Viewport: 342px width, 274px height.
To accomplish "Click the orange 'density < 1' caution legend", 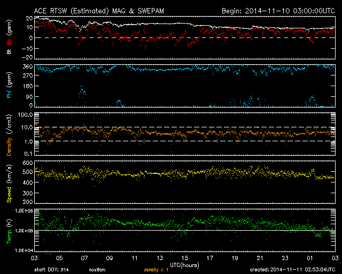I will click(x=156, y=270).
